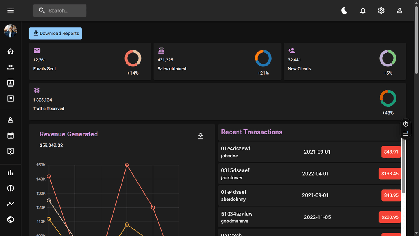
Task: Toggle dark mode with the moon icon
Action: tap(345, 11)
